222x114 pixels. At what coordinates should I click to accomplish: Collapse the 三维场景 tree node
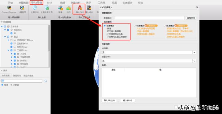click(2, 26)
